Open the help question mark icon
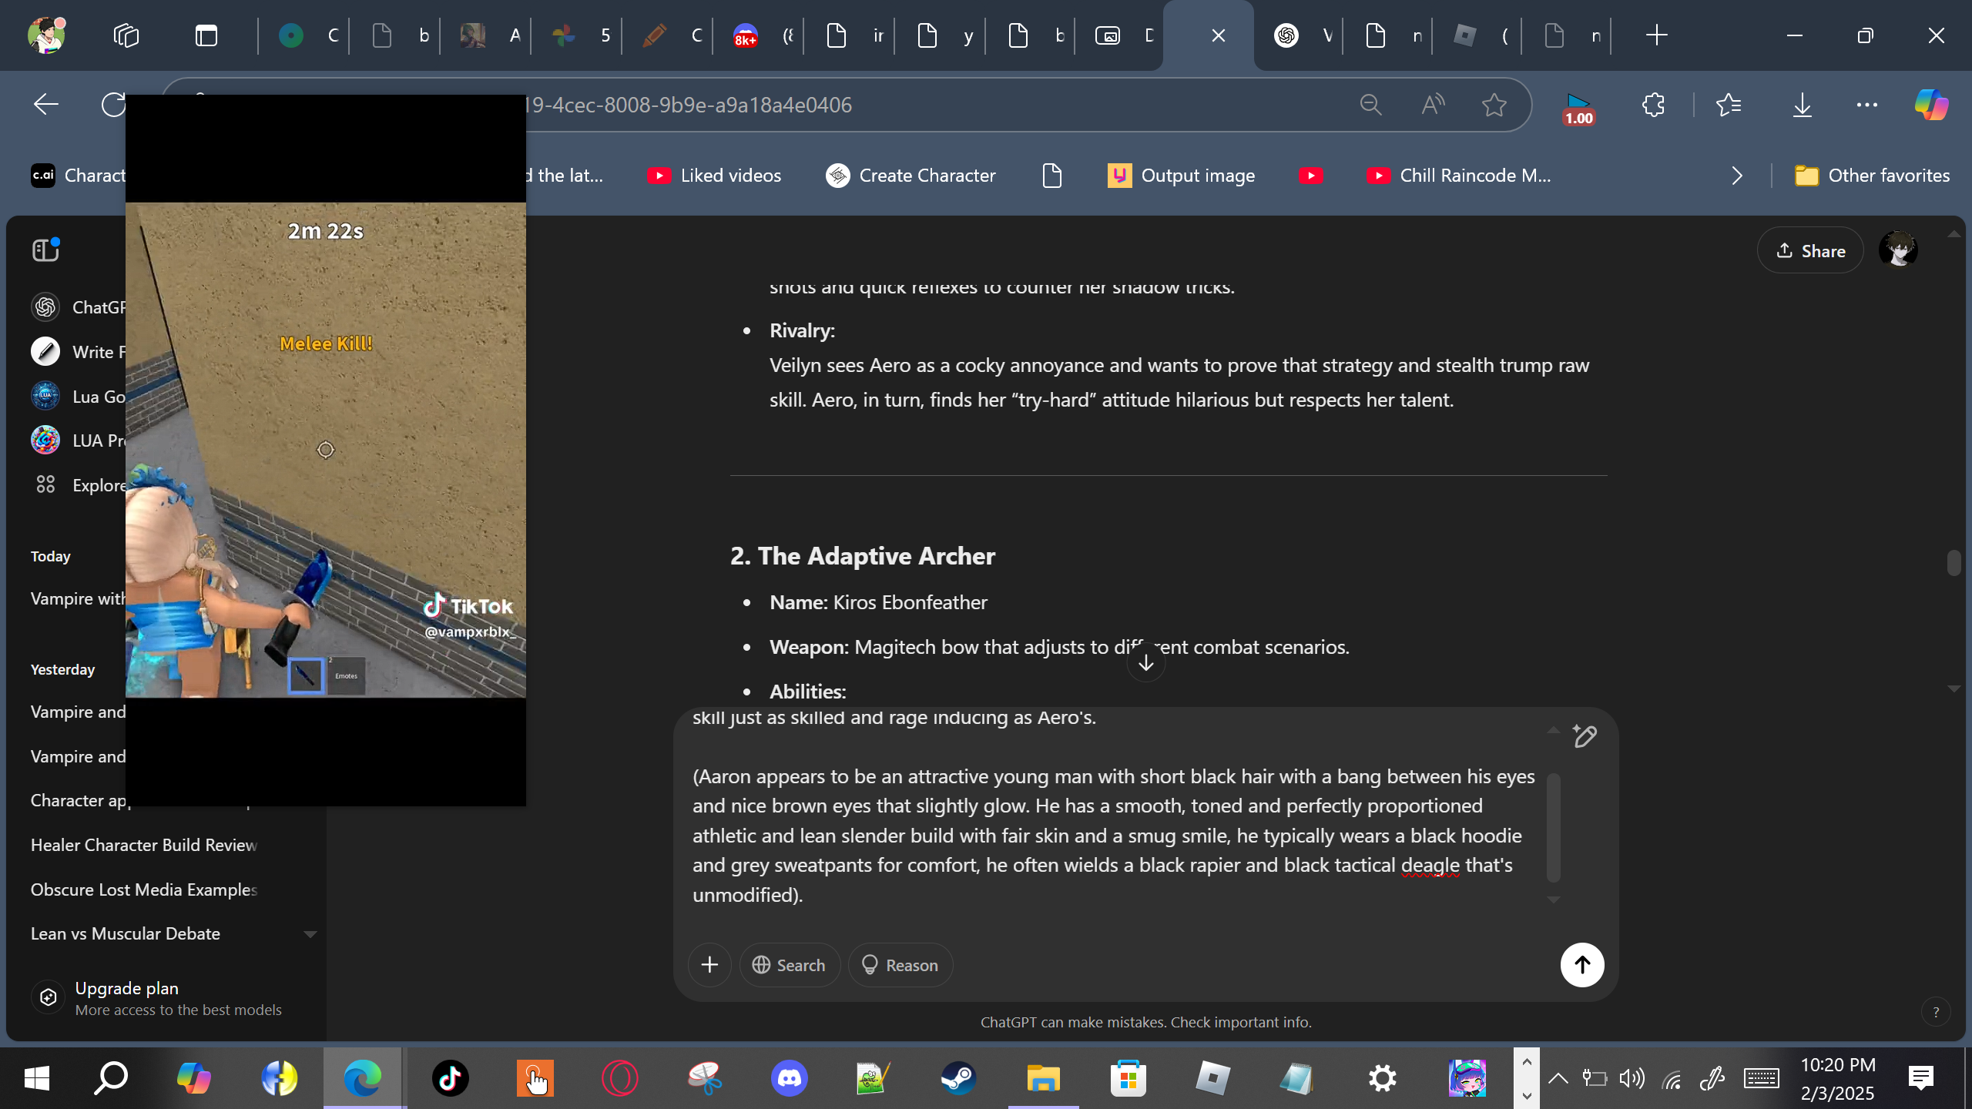Viewport: 1972px width, 1109px height. click(1936, 1012)
